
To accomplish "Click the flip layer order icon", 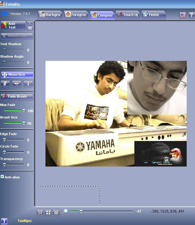I will coord(5,84).
